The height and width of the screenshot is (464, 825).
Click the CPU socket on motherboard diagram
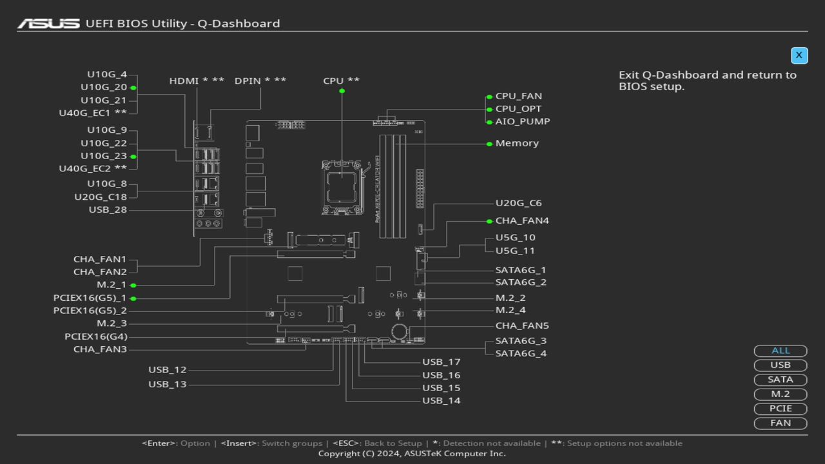click(341, 188)
